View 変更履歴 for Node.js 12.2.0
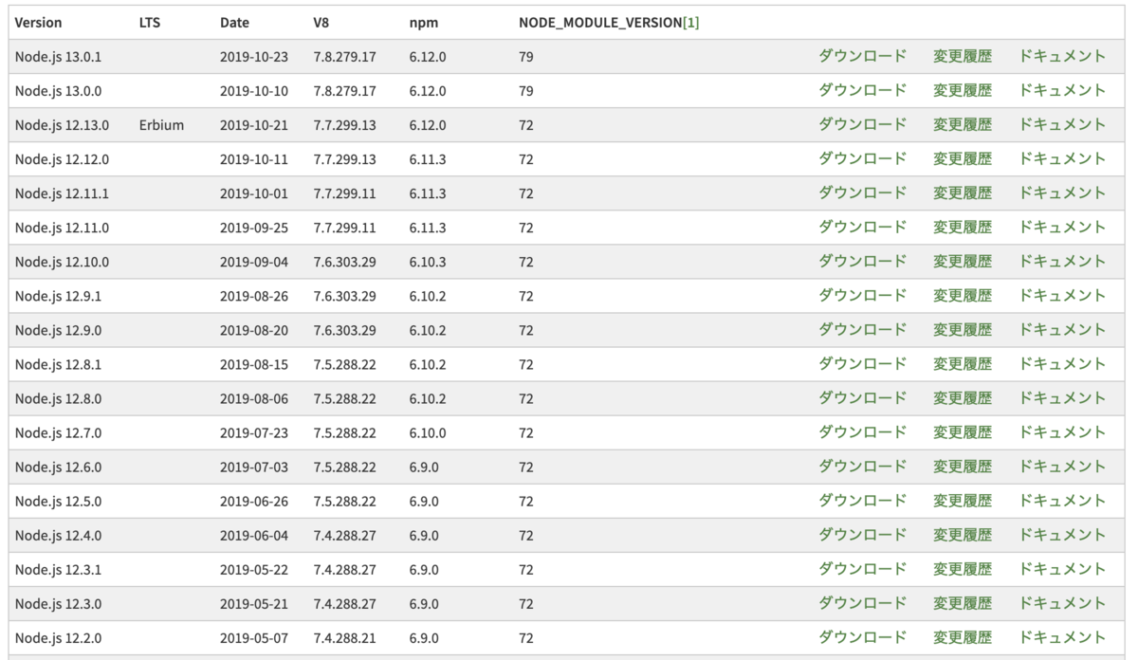Image resolution: width=1138 pixels, height=660 pixels. tap(963, 636)
